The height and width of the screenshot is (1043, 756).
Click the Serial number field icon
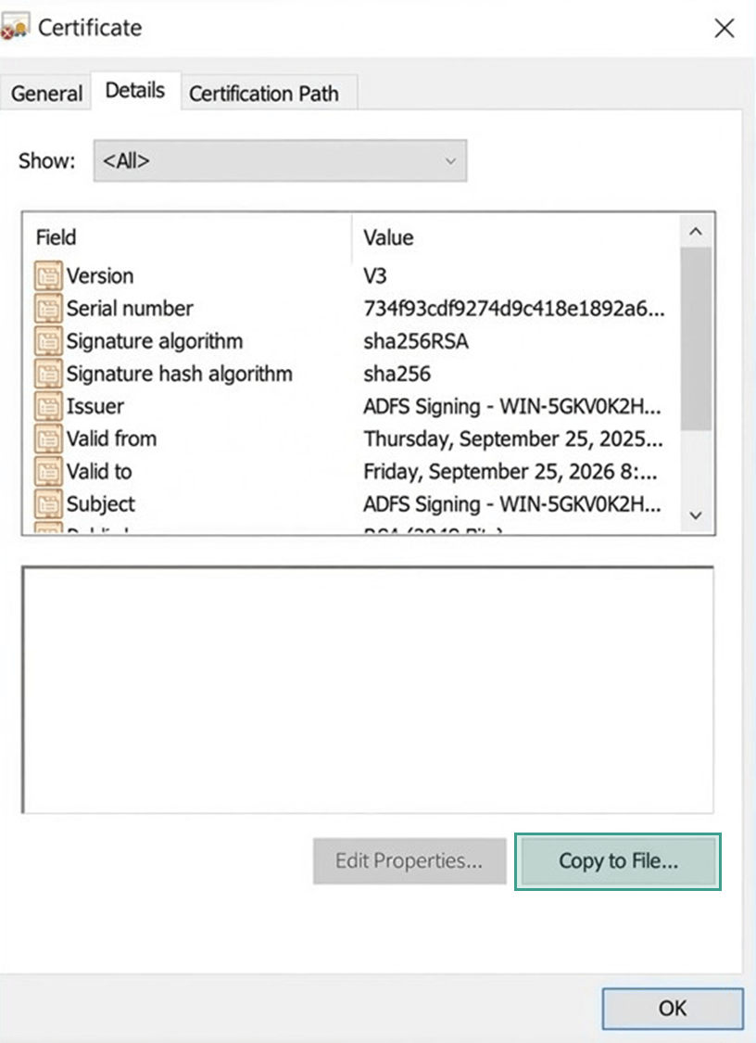click(x=47, y=309)
